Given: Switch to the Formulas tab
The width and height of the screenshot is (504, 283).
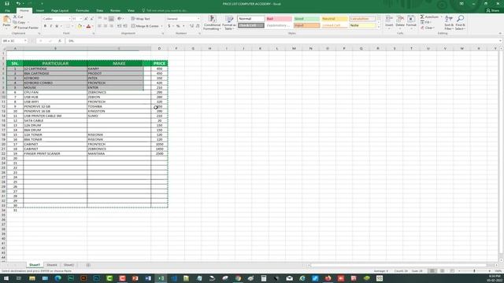Looking at the screenshot, I should click(82, 10).
